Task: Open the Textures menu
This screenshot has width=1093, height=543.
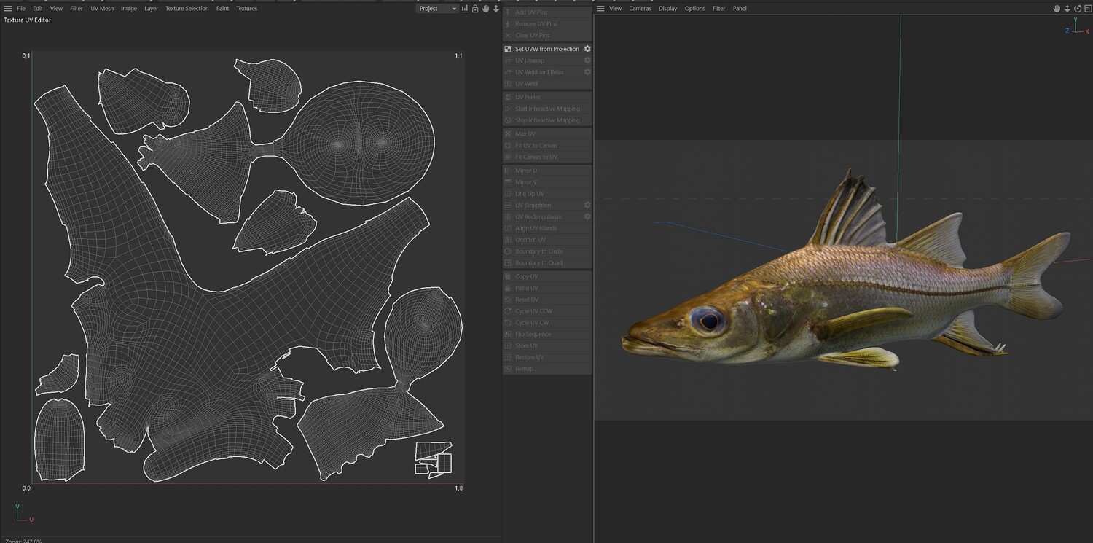Action: 246,9
